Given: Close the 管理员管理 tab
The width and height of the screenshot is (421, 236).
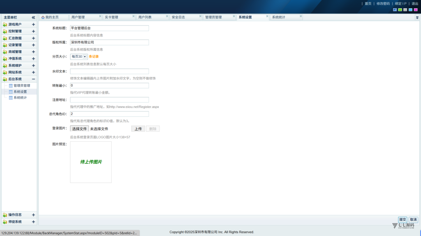Looking at the screenshot, I should point(234,16).
